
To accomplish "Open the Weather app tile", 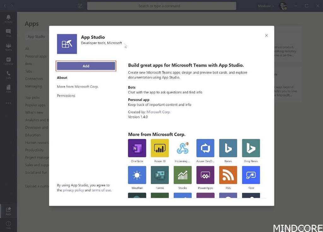I will [x=137, y=175].
